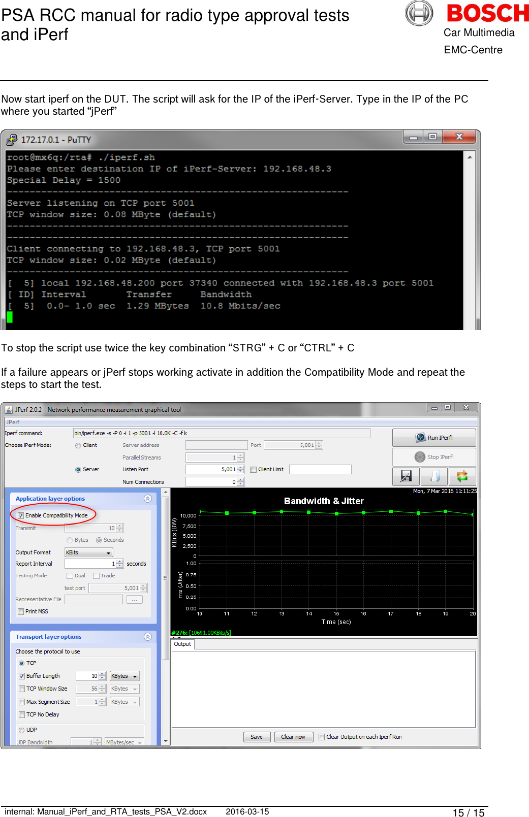Screen dimensions: 529x817
Task: Click the '10.8 Mbits/sec' text in PuTTY
Action: click(240, 306)
